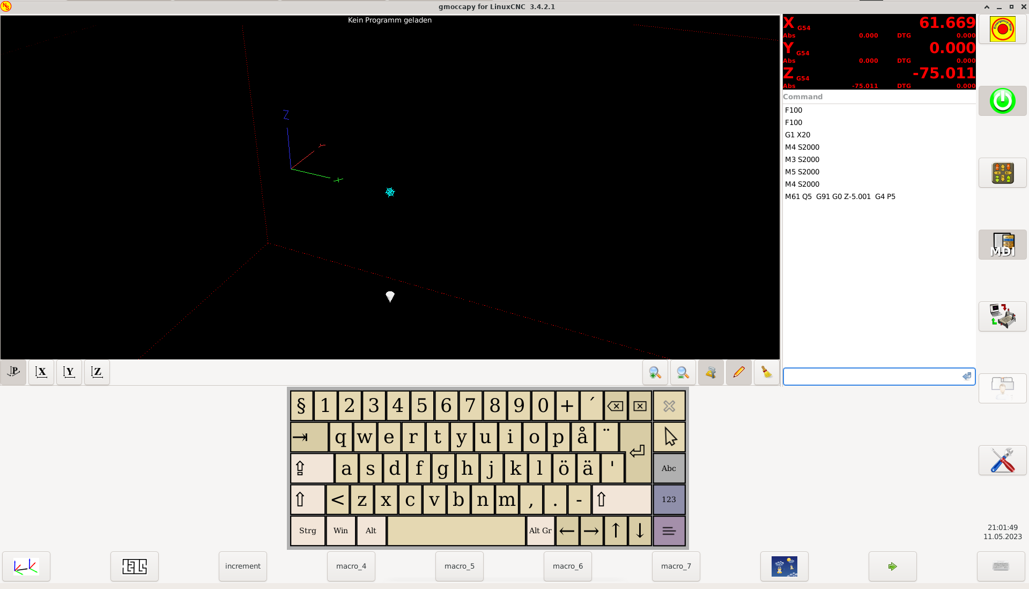Switch keyboard to Abc layout
Viewport: 1029px width, 589px height.
[x=669, y=468]
